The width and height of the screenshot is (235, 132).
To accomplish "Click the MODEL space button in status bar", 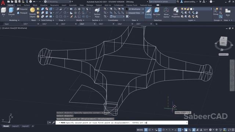I will click(x=140, y=130).
